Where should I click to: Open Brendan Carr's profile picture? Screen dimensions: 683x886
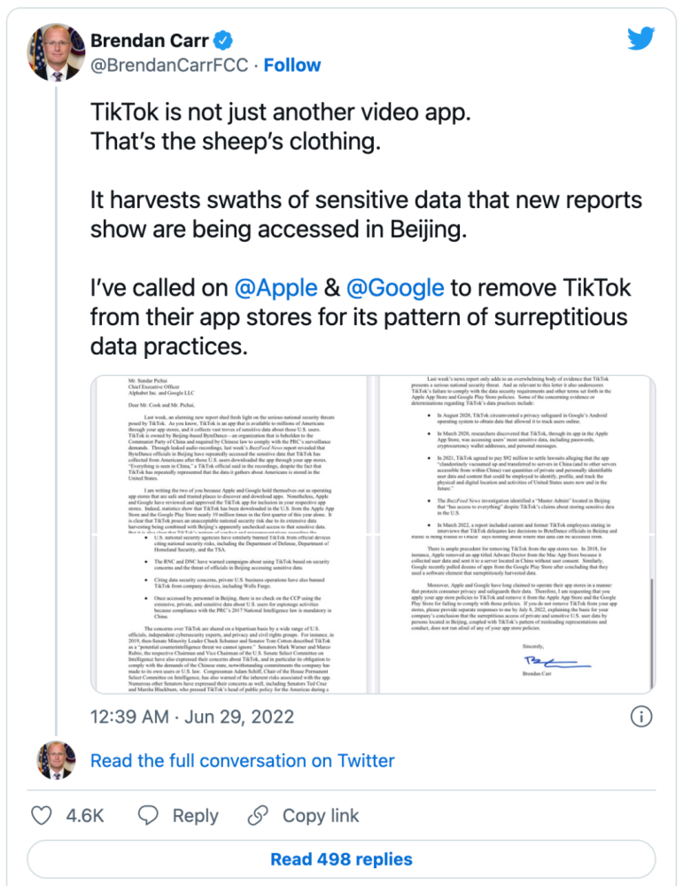[x=55, y=52]
